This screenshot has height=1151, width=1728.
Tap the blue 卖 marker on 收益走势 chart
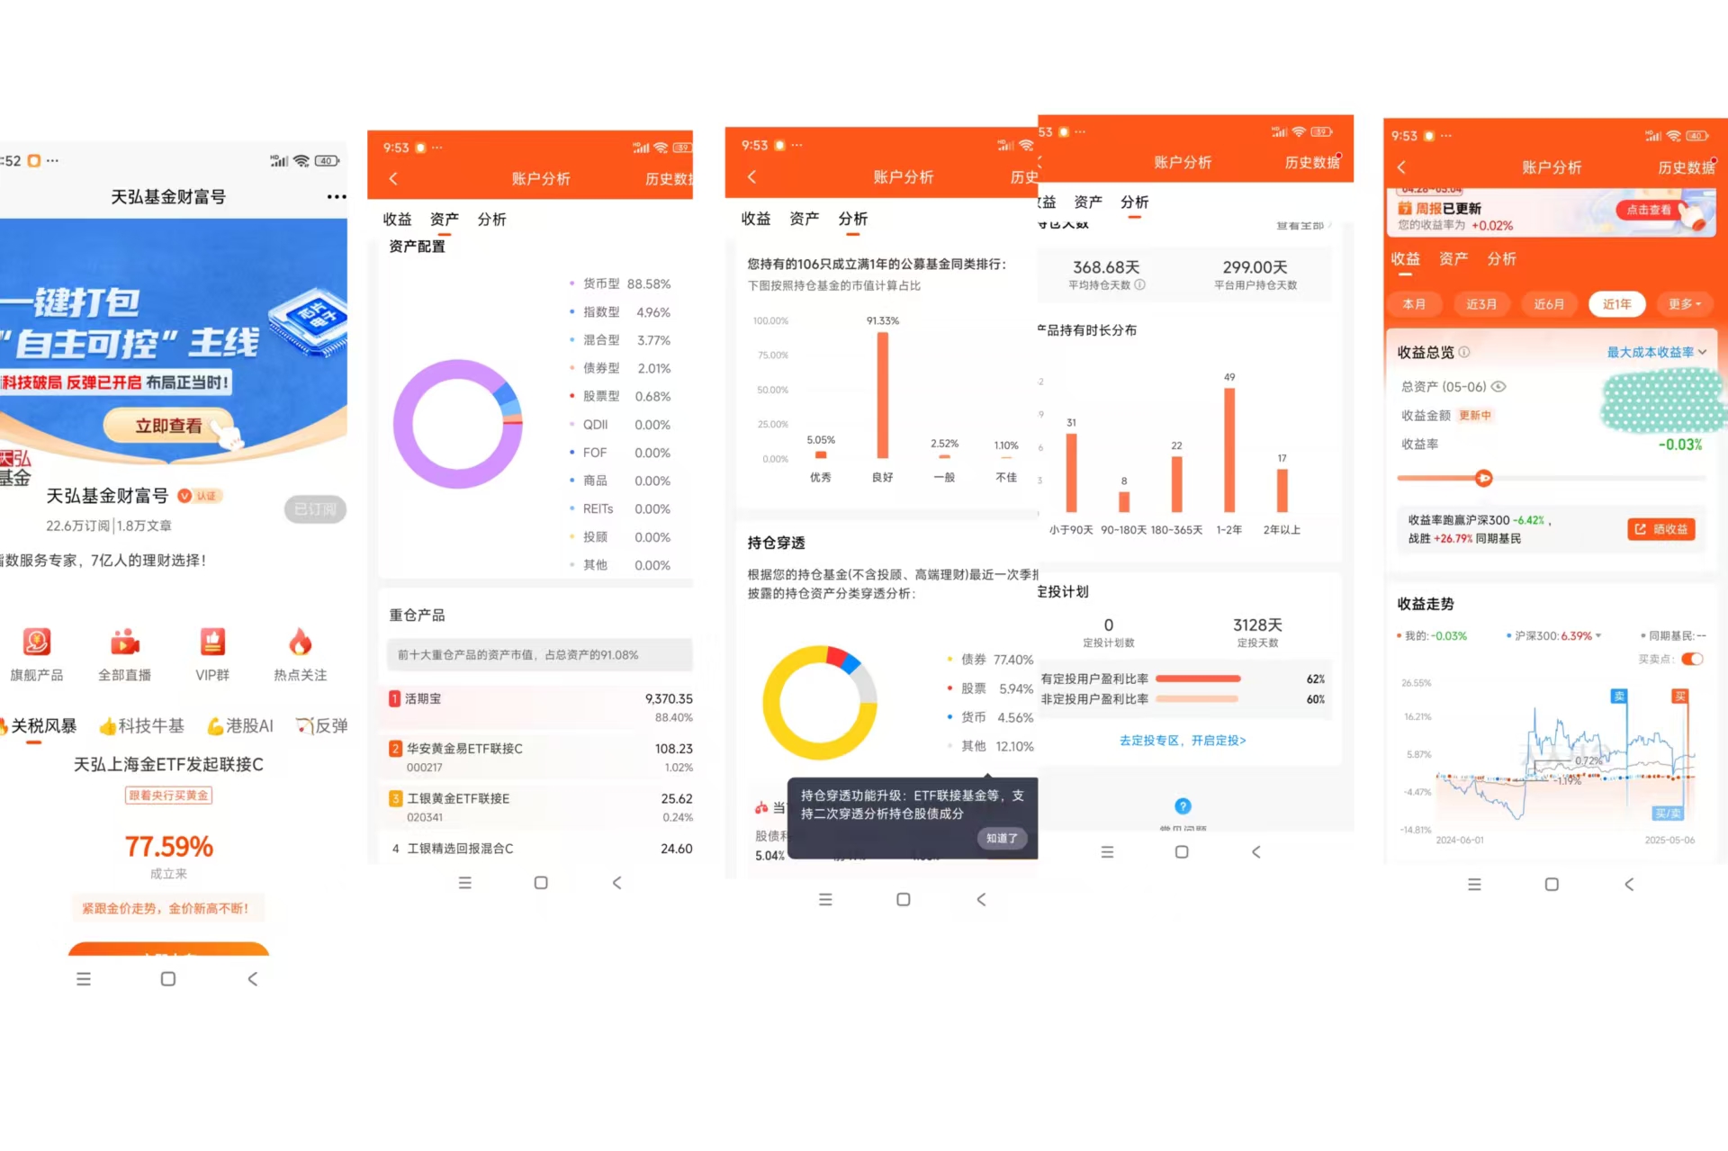(x=1619, y=696)
